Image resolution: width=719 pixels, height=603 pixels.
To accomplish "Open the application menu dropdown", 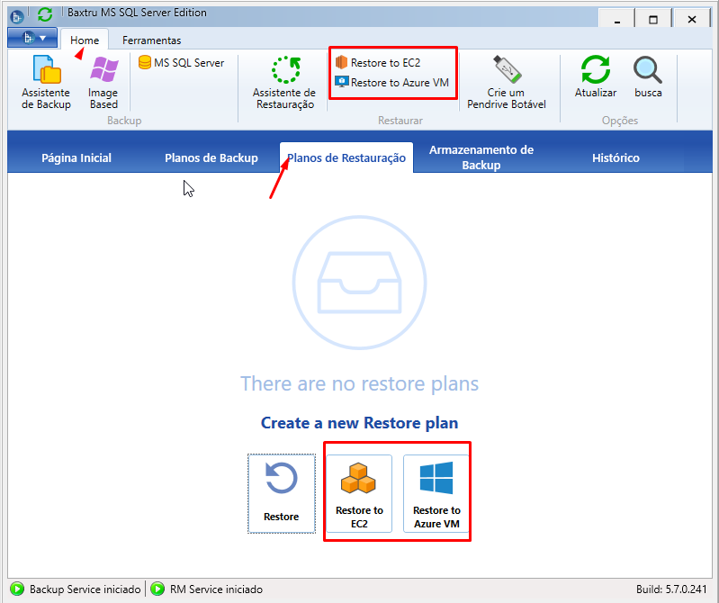I will (x=32, y=38).
